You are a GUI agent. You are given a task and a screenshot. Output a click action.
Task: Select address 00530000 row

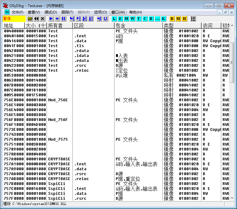(x=116, y=75)
